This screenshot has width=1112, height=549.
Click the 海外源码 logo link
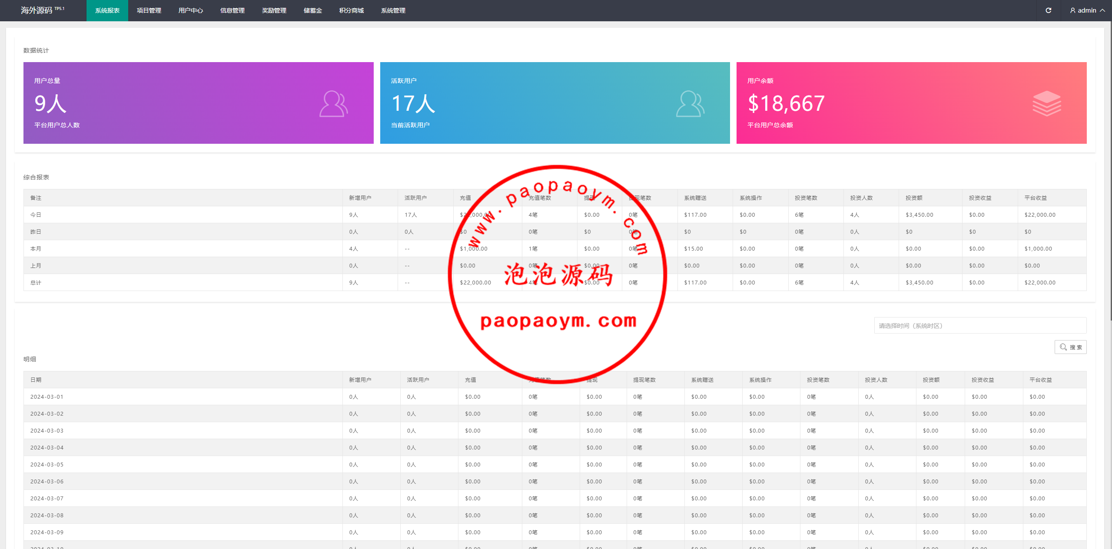42,10
